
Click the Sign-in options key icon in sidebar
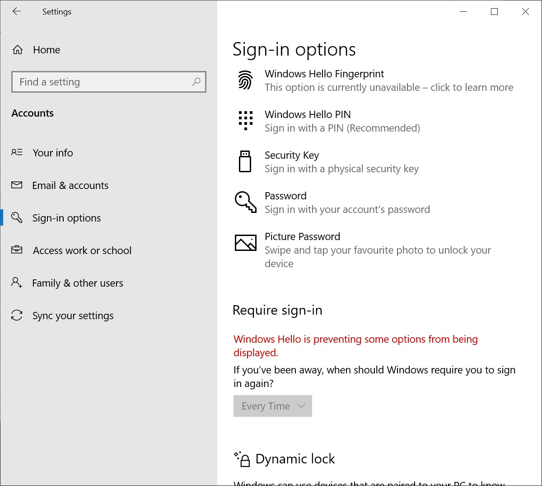click(x=17, y=217)
